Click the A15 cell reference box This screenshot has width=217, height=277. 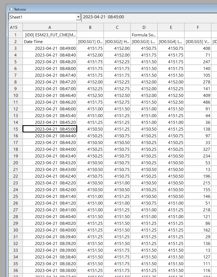pyautogui.click(x=16, y=27)
